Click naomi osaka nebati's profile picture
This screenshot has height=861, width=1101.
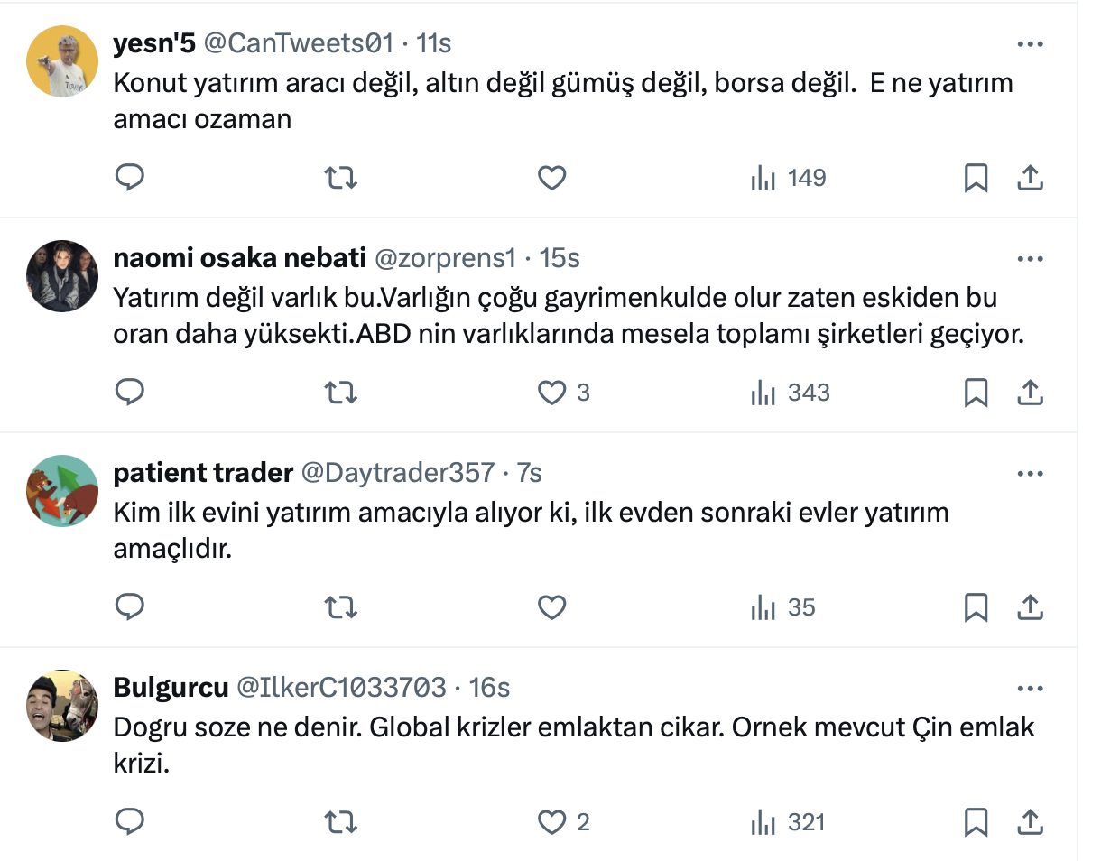(x=61, y=276)
